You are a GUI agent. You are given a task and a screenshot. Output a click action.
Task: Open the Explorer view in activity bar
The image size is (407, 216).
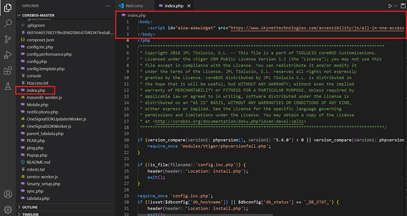point(8,8)
